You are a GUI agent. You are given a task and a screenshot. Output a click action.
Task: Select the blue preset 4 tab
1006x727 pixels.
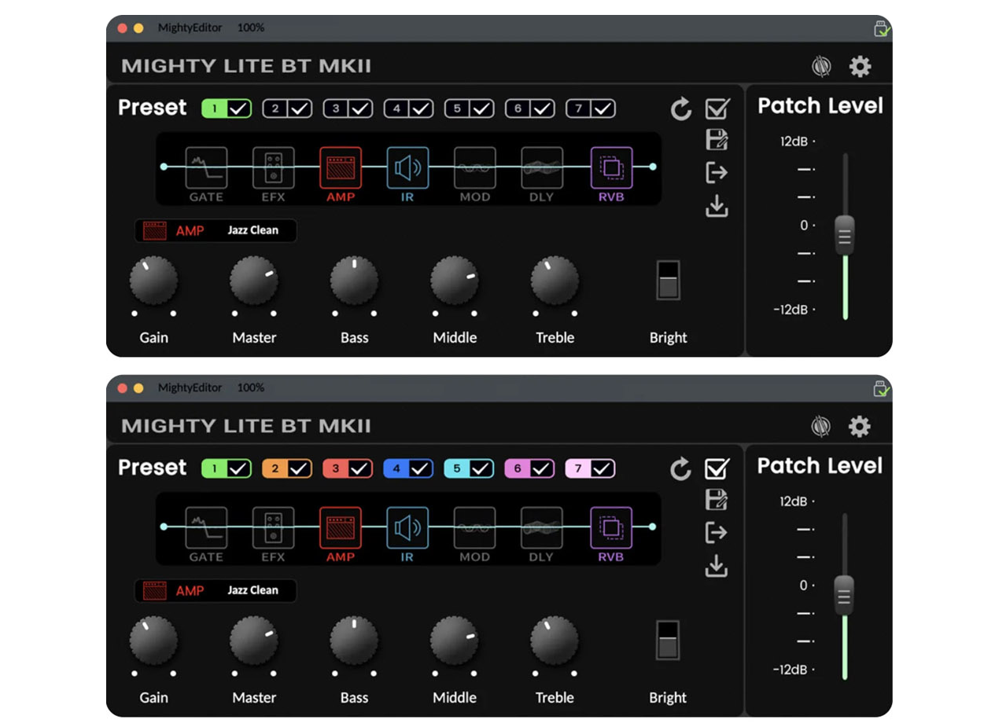(396, 469)
